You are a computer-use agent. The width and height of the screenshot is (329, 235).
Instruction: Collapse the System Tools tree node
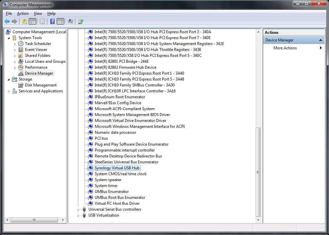point(9,38)
